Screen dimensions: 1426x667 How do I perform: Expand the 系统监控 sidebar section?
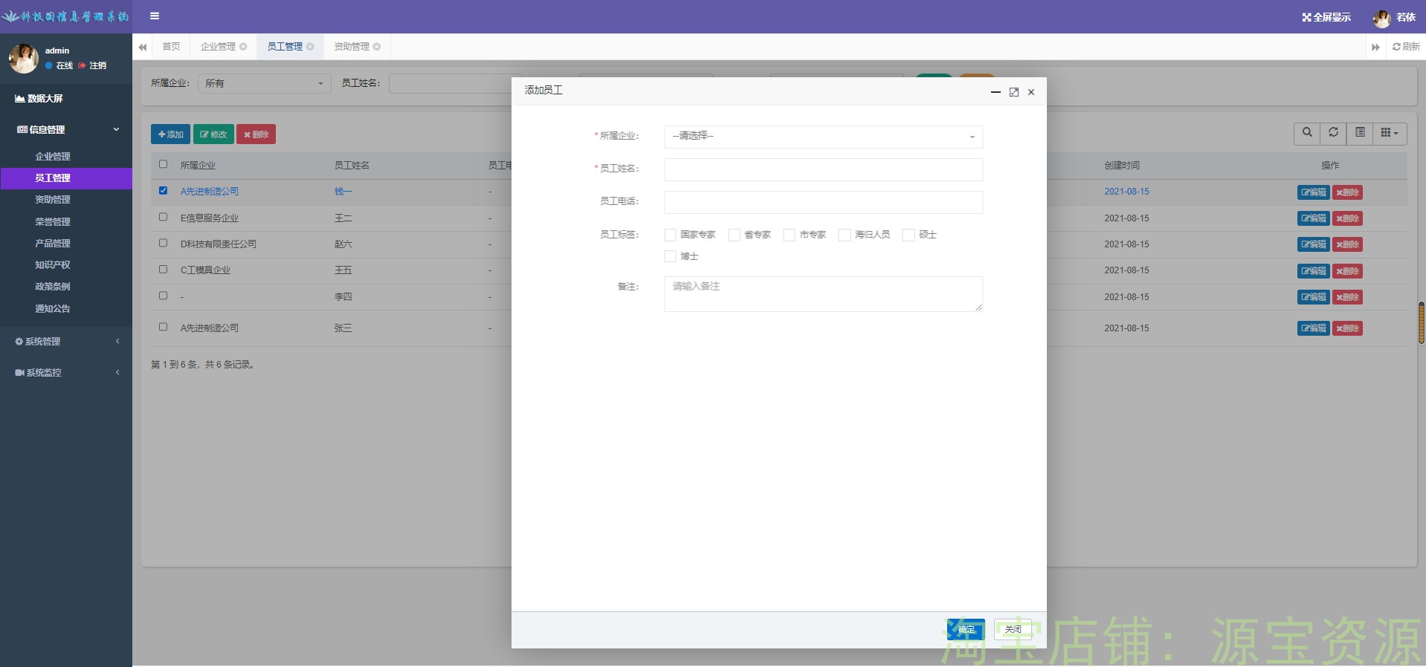click(x=66, y=373)
